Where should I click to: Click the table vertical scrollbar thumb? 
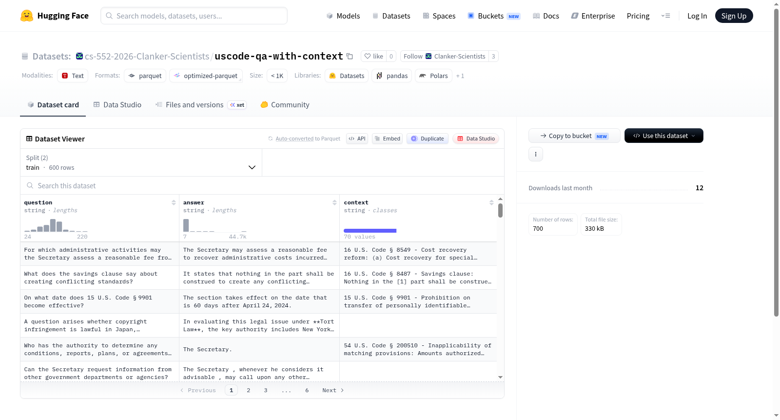pos(500,211)
